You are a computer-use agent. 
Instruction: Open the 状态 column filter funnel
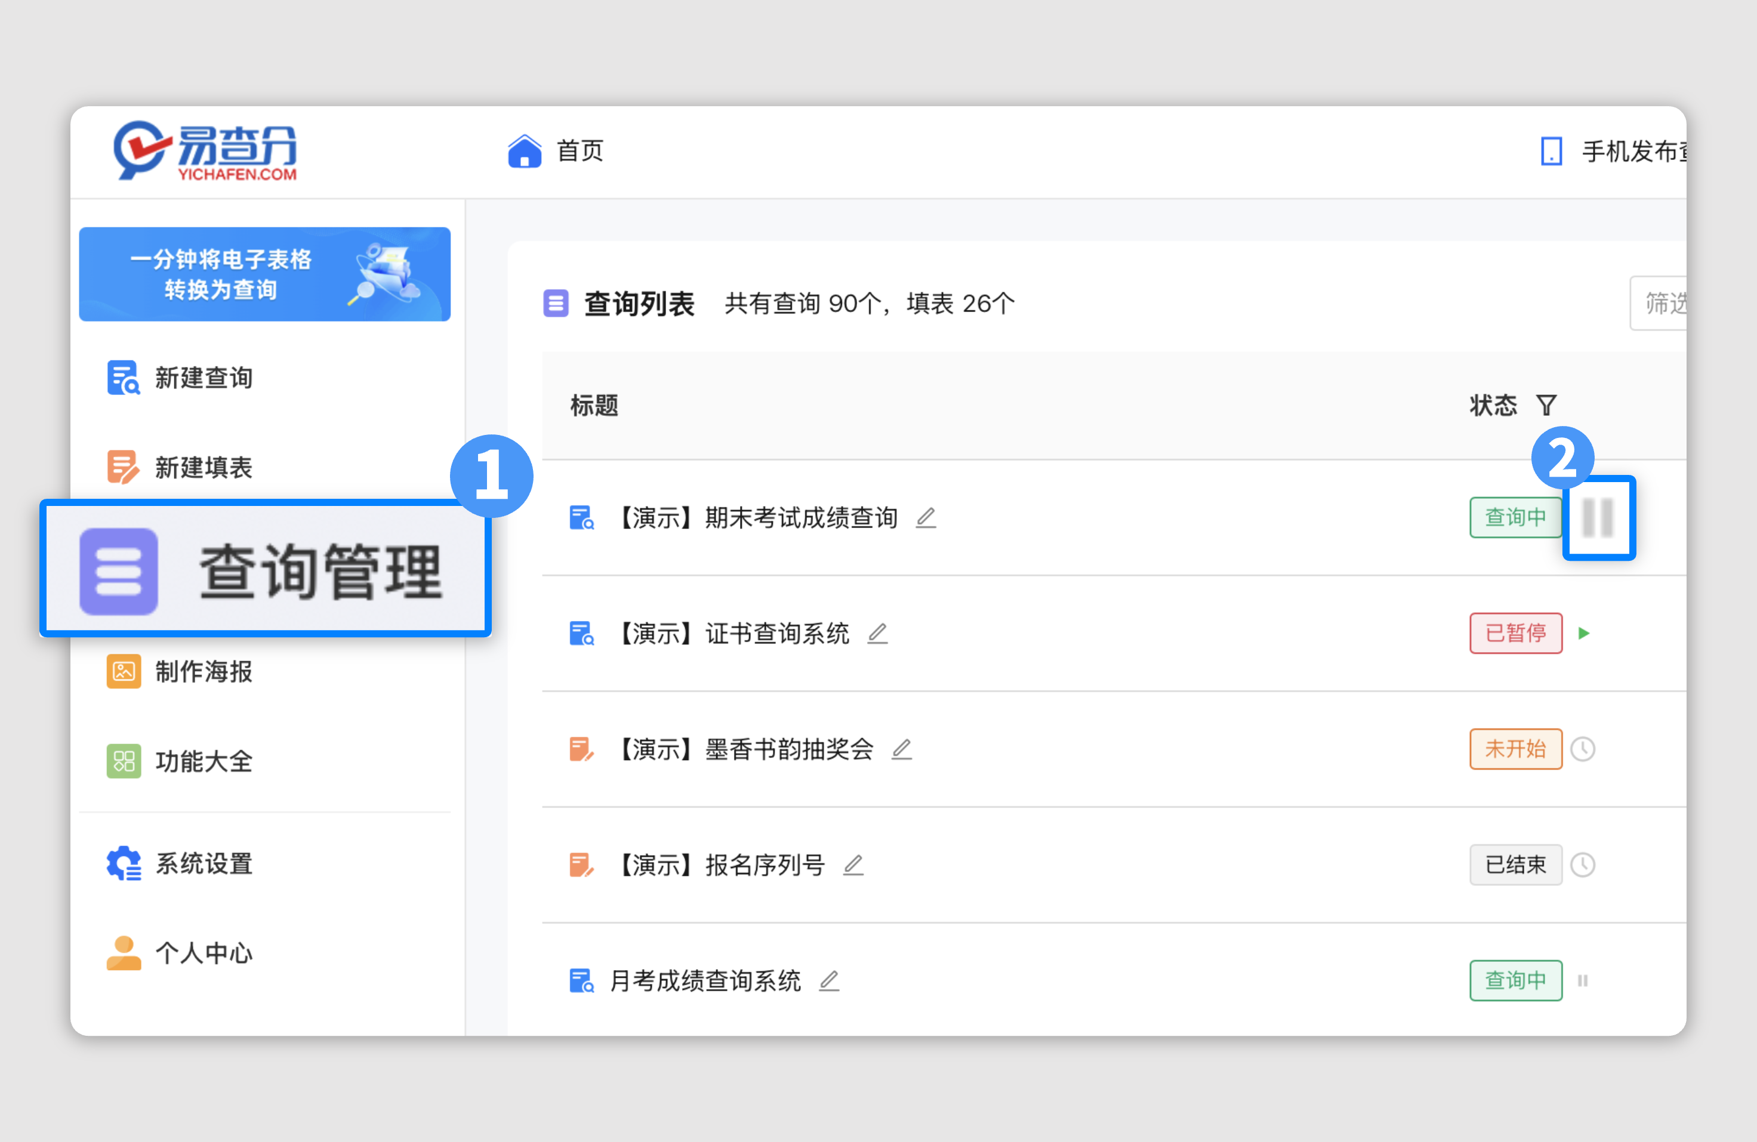coord(1546,405)
